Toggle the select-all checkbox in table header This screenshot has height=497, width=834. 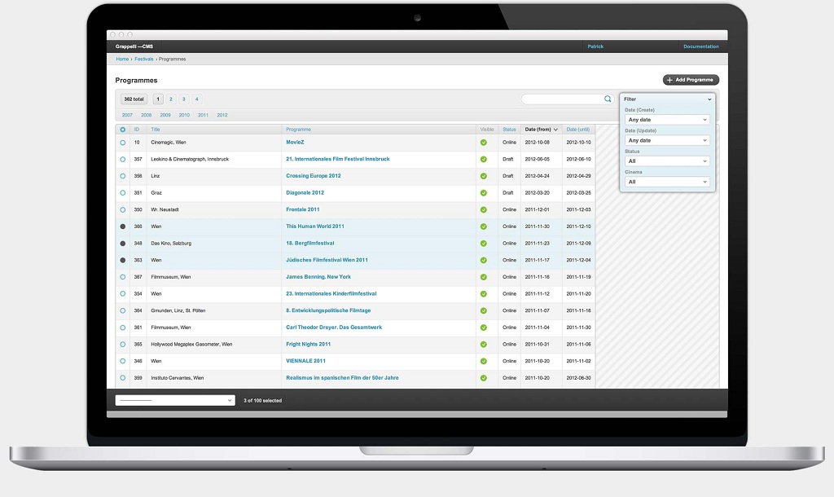click(123, 130)
